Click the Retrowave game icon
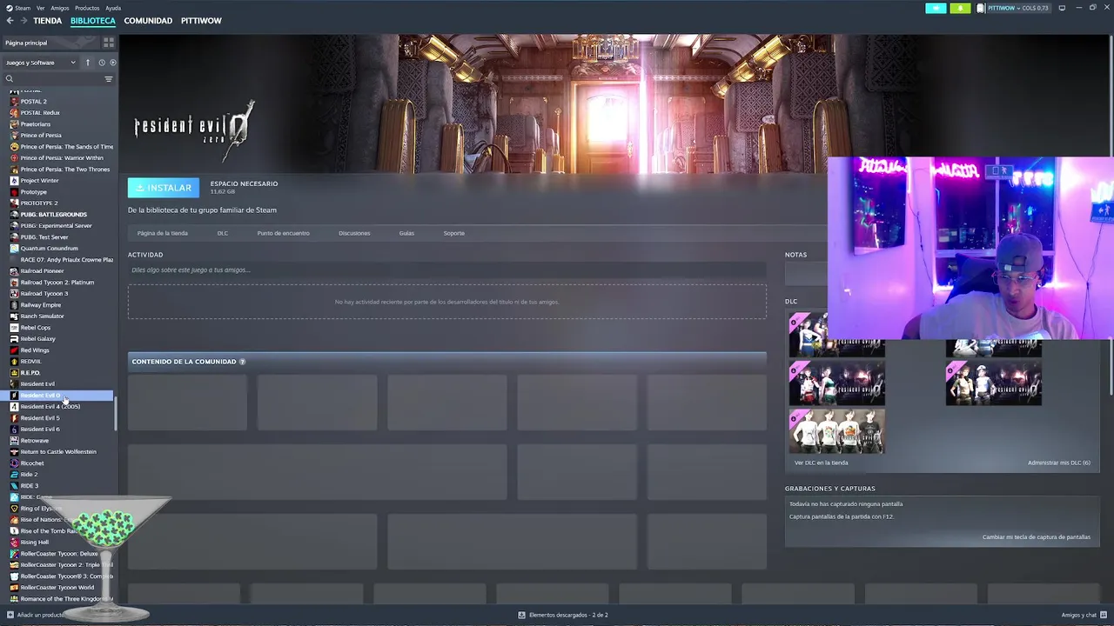 (14, 441)
